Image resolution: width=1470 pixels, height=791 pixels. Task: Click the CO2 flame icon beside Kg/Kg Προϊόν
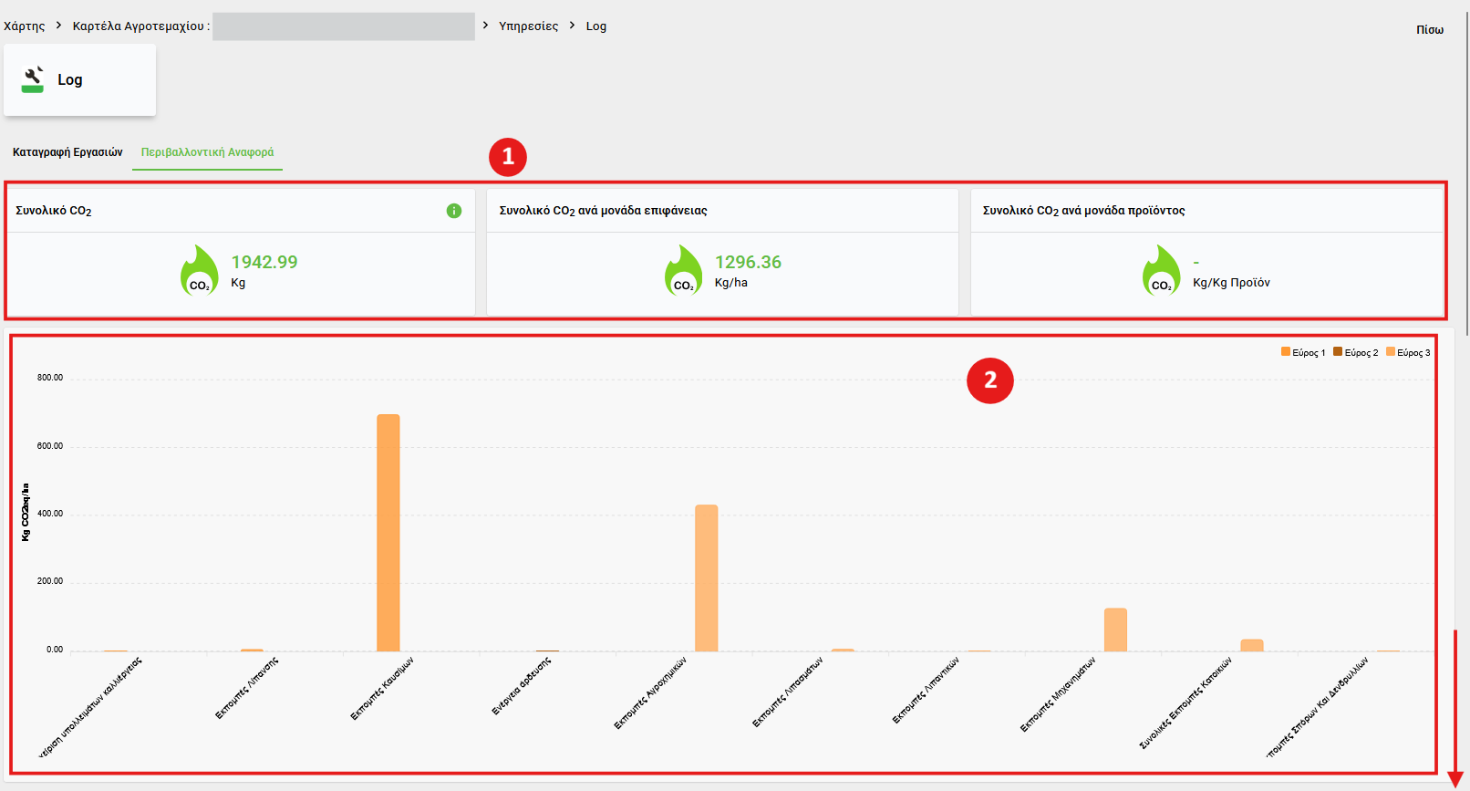(1161, 271)
